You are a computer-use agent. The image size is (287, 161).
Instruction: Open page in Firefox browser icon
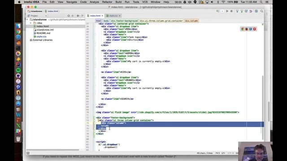coord(247,29)
